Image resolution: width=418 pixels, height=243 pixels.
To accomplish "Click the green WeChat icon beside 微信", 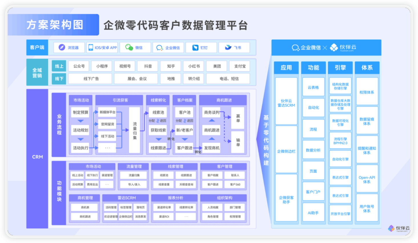I will click(x=129, y=47).
